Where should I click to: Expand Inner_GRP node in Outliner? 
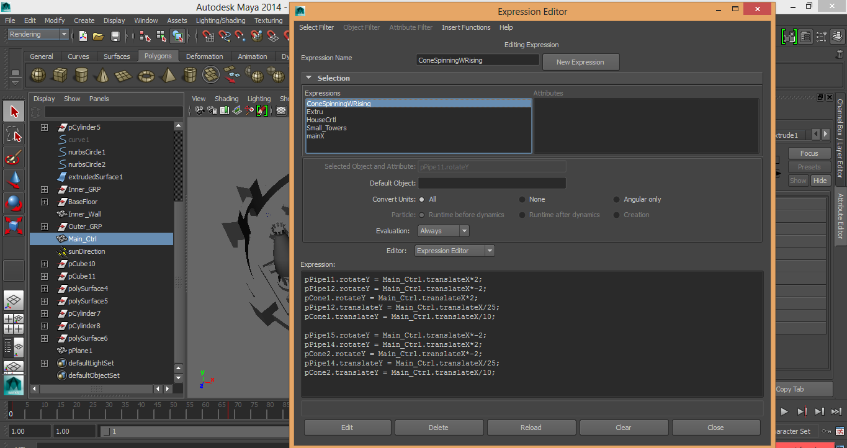coord(44,189)
